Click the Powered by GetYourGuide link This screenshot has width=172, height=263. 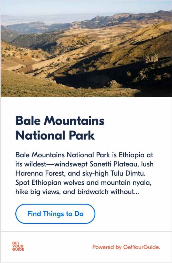coord(126,247)
